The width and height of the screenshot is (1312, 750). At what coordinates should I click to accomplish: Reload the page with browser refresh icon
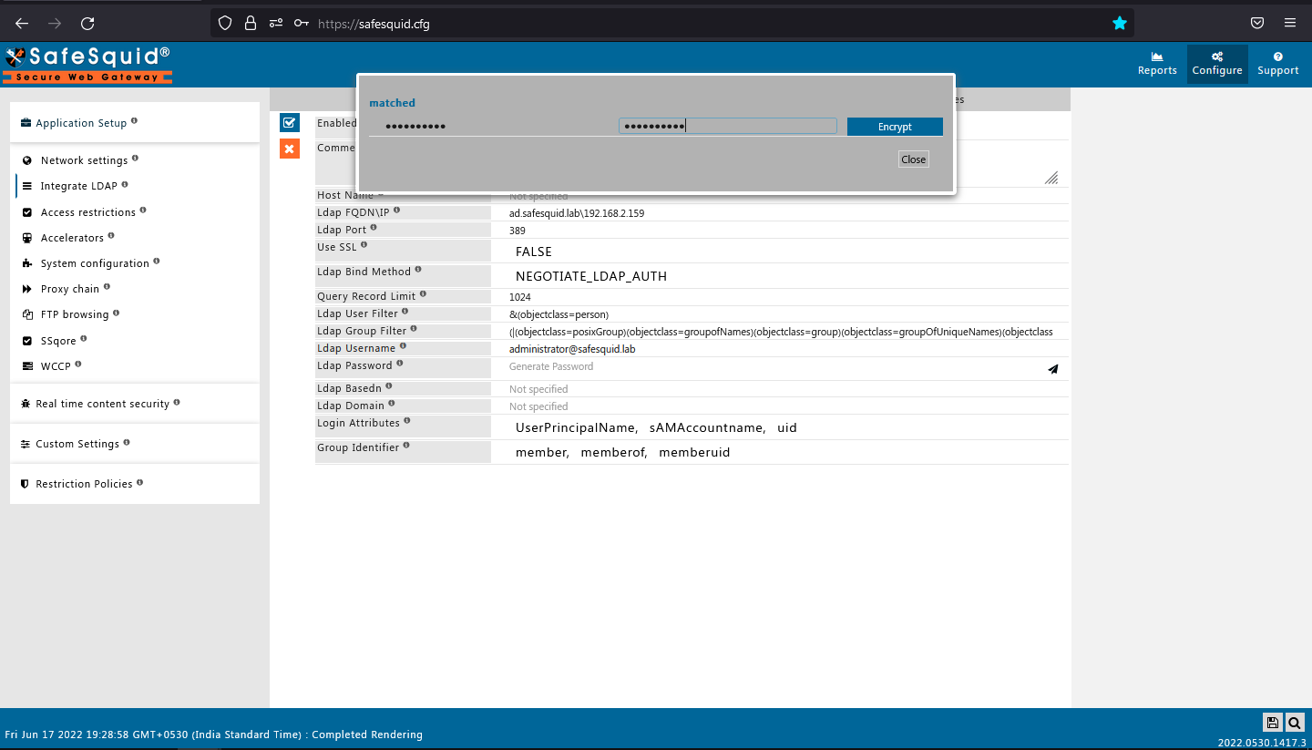pos(87,23)
